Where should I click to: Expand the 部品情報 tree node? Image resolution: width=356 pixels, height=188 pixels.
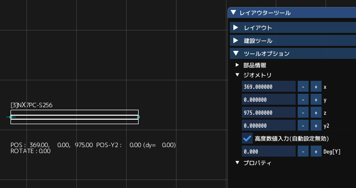[237, 65]
